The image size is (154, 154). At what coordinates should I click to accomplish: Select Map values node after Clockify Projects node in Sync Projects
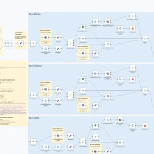(58, 101)
